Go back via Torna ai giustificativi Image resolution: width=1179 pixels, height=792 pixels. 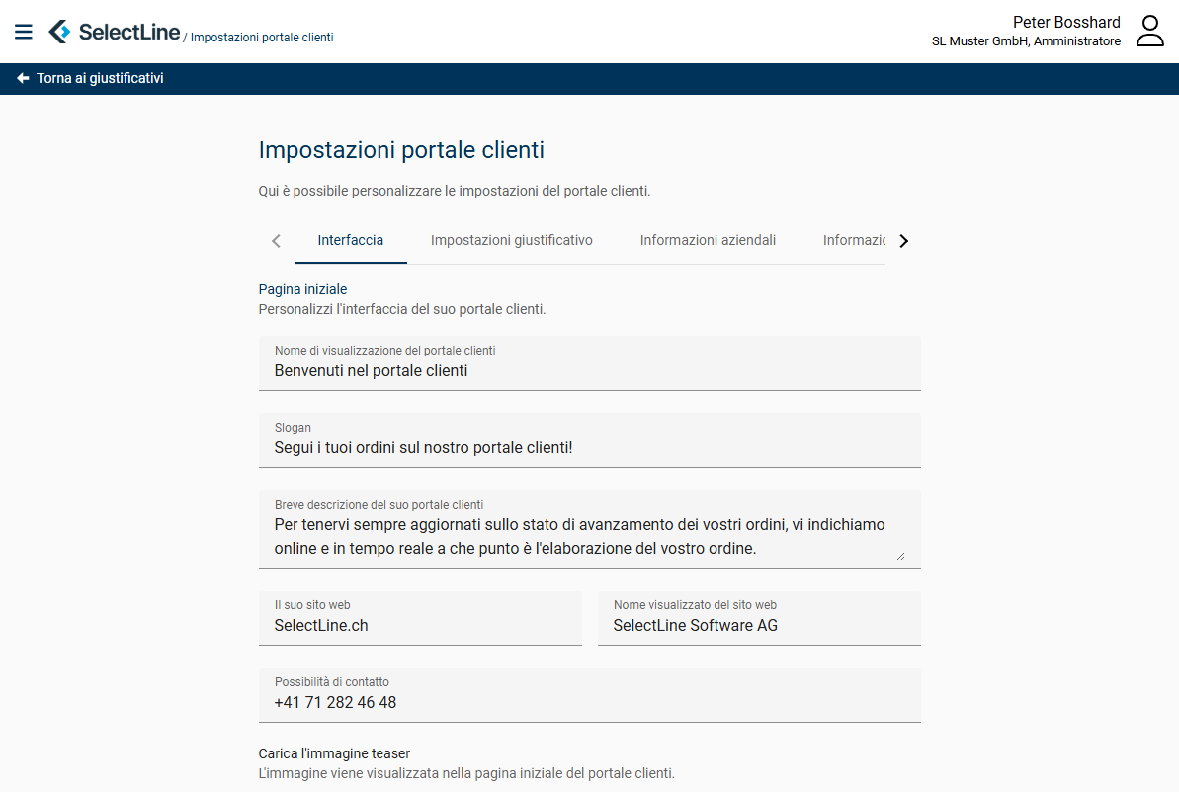100,78
